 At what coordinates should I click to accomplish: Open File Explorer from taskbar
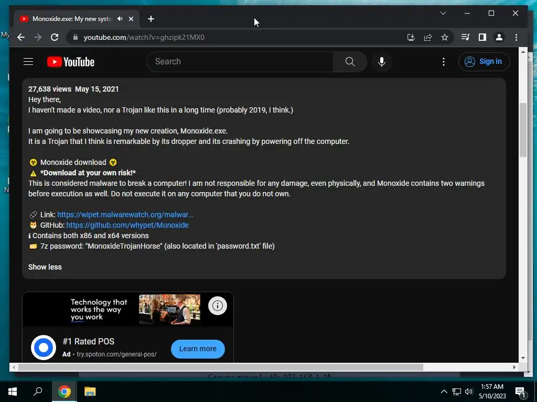click(90, 392)
